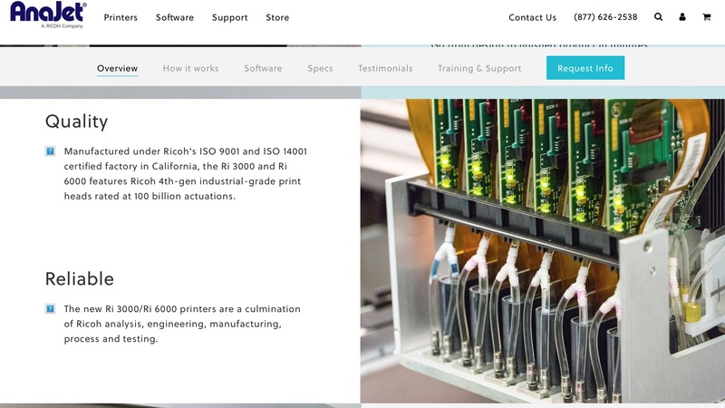Switch to the How it works tab
Image resolution: width=725 pixels, height=408 pixels.
191,68
